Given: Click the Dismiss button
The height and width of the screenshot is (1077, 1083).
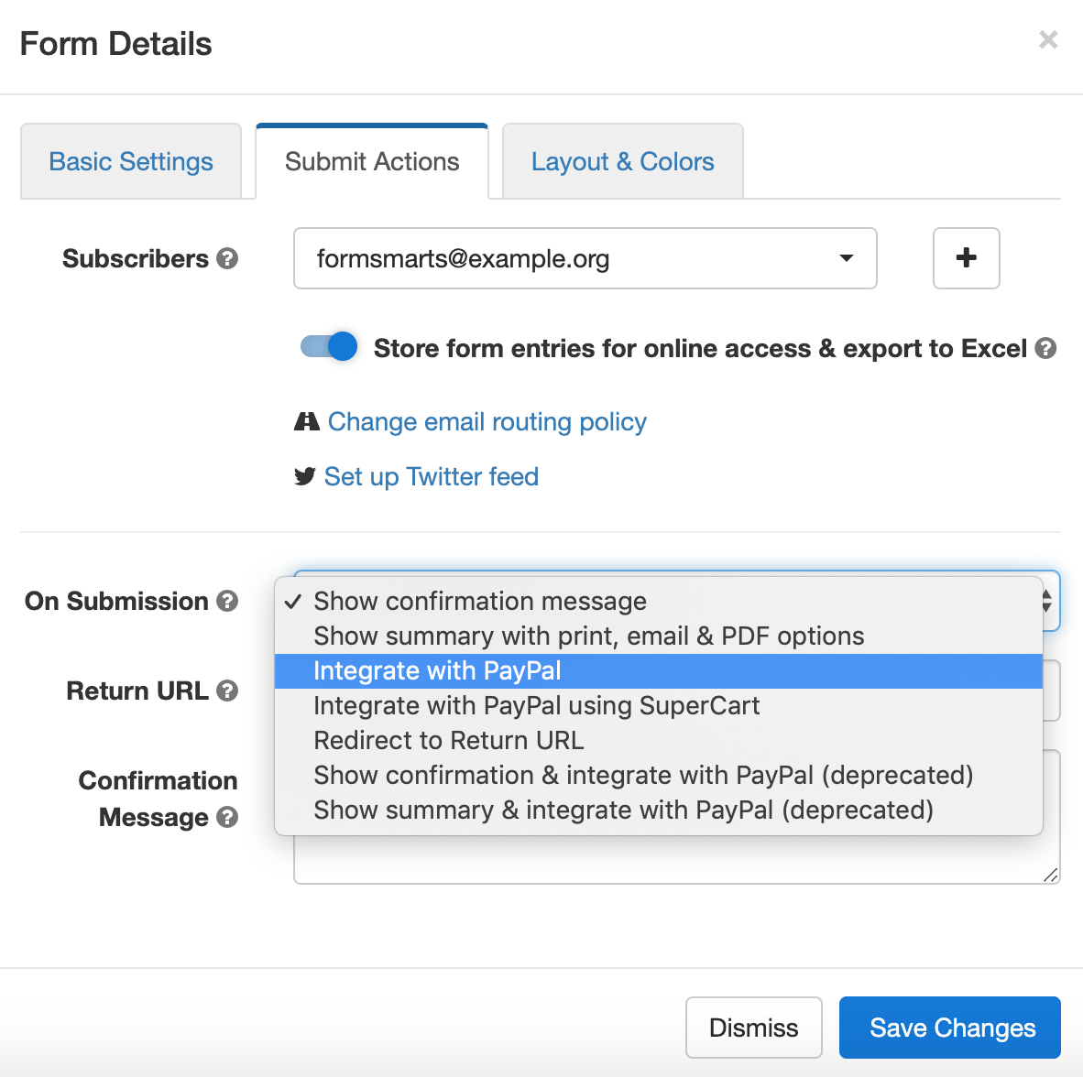Looking at the screenshot, I should point(753,1028).
